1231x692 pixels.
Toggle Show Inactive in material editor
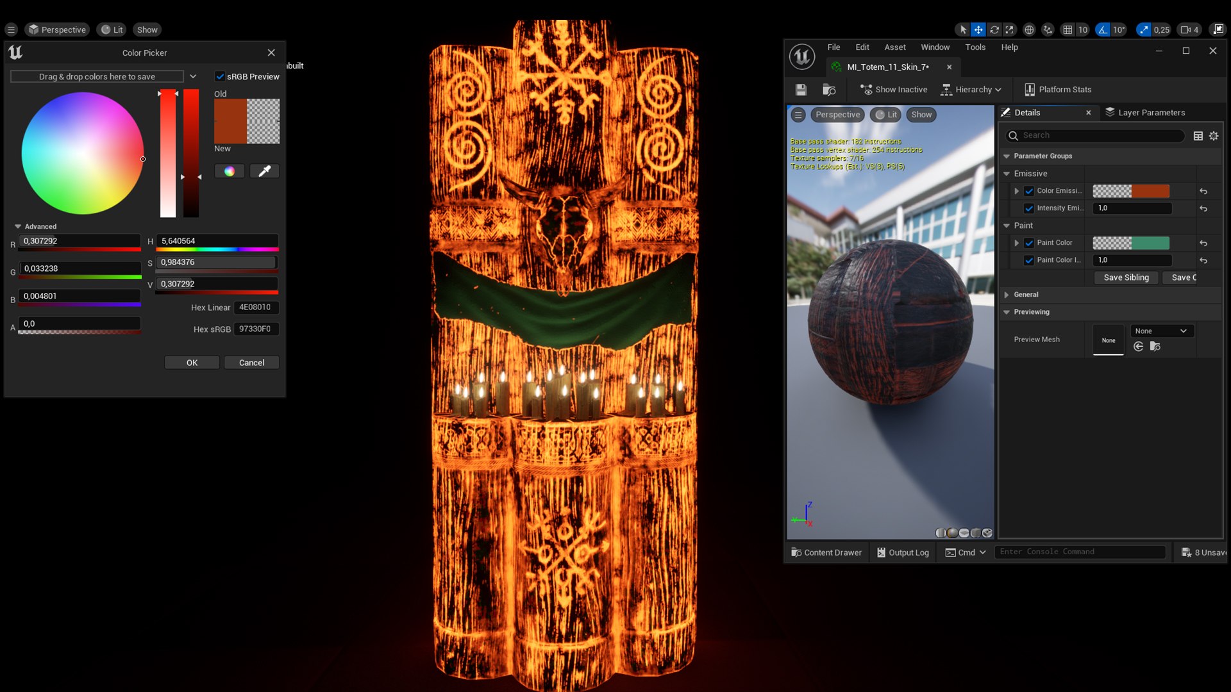pyautogui.click(x=894, y=90)
